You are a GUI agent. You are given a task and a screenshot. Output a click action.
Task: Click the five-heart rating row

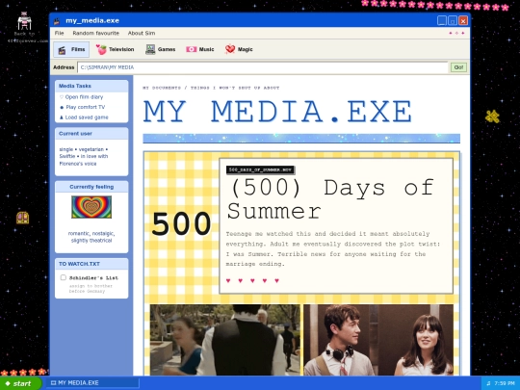[252, 280]
